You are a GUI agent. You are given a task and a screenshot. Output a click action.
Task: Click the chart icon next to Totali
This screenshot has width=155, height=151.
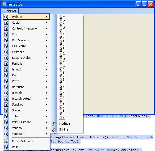[6, 116]
